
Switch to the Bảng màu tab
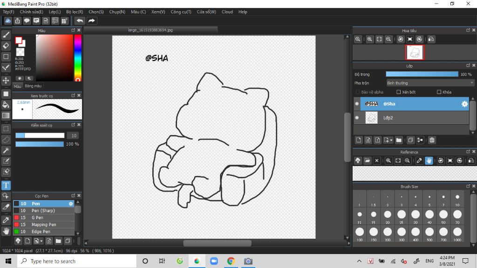pyautogui.click(x=33, y=86)
